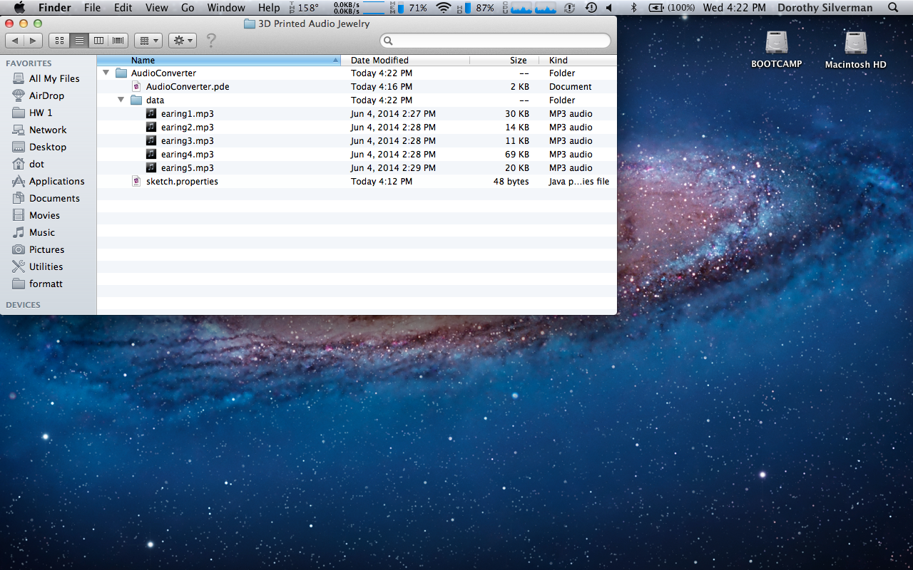913x570 pixels.
Task: Click the window title folder proxy icon
Action: pyautogui.click(x=249, y=24)
